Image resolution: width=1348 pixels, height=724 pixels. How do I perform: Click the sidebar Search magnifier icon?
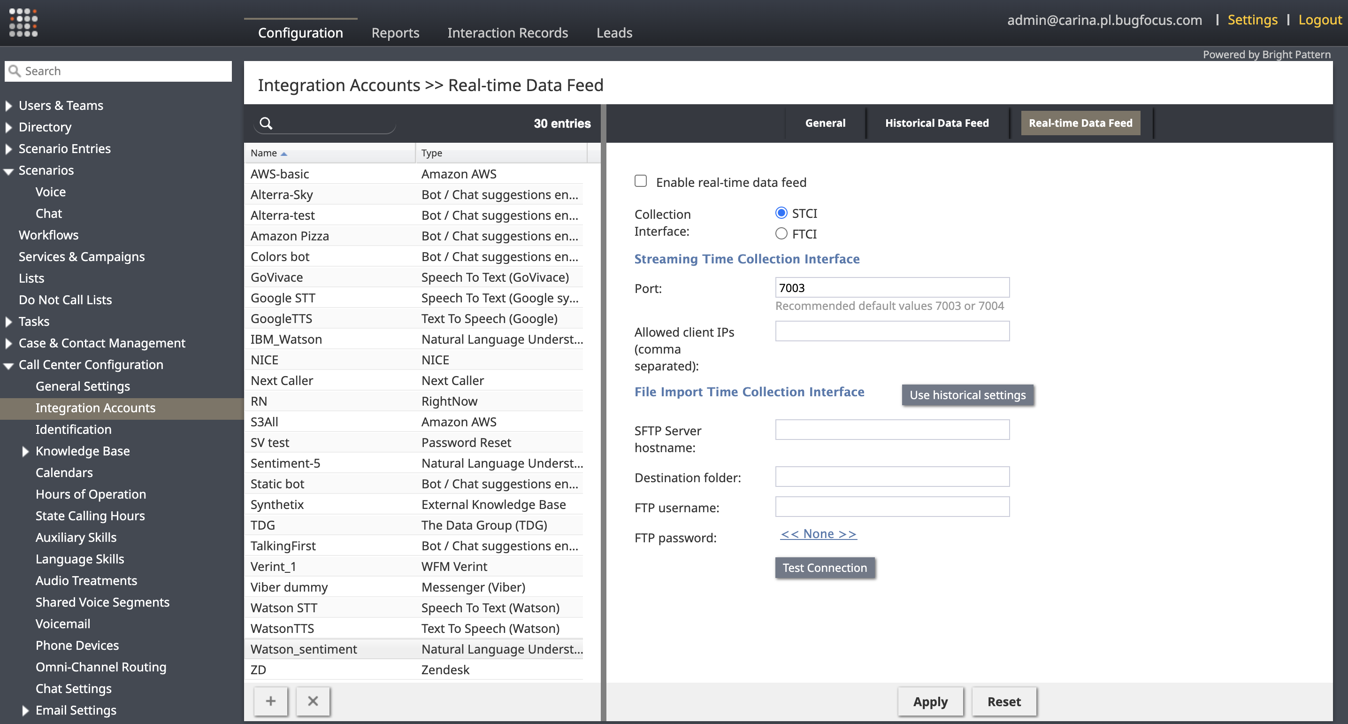tap(15, 71)
